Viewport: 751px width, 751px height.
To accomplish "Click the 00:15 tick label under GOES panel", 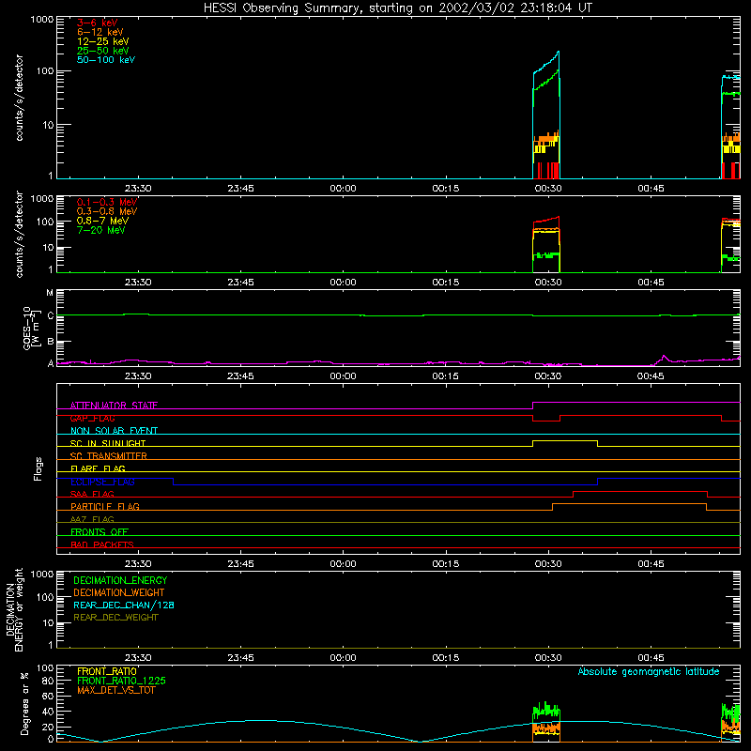I will (x=445, y=376).
